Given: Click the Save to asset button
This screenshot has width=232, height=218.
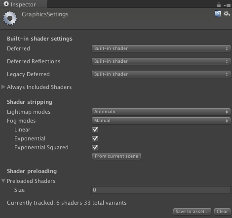Looking at the screenshot, I should [192, 212].
